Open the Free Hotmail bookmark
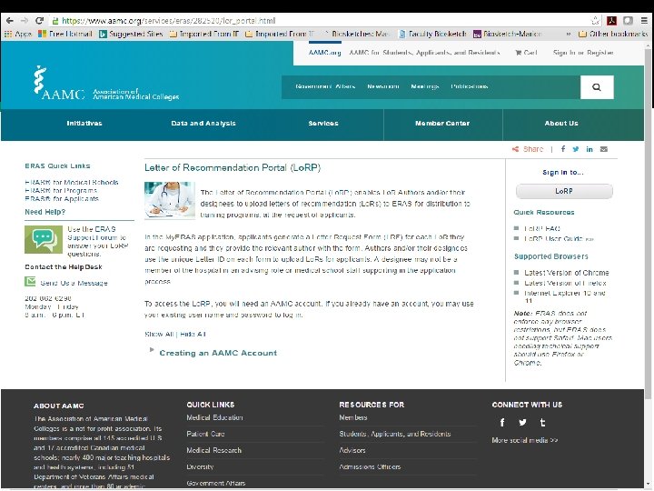 (x=65, y=34)
